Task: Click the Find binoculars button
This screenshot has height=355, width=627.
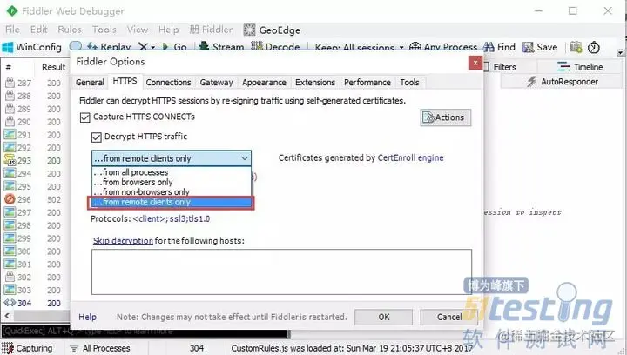Action: [x=500, y=47]
